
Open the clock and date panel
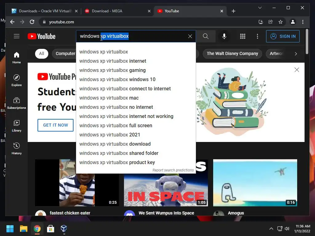pyautogui.click(x=302, y=229)
